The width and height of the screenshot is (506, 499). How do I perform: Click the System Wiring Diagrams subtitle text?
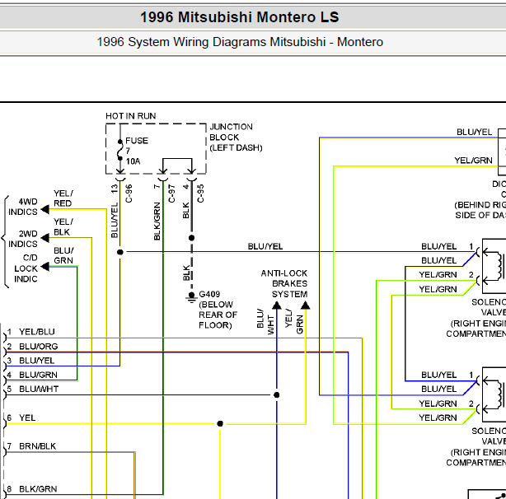click(x=240, y=42)
